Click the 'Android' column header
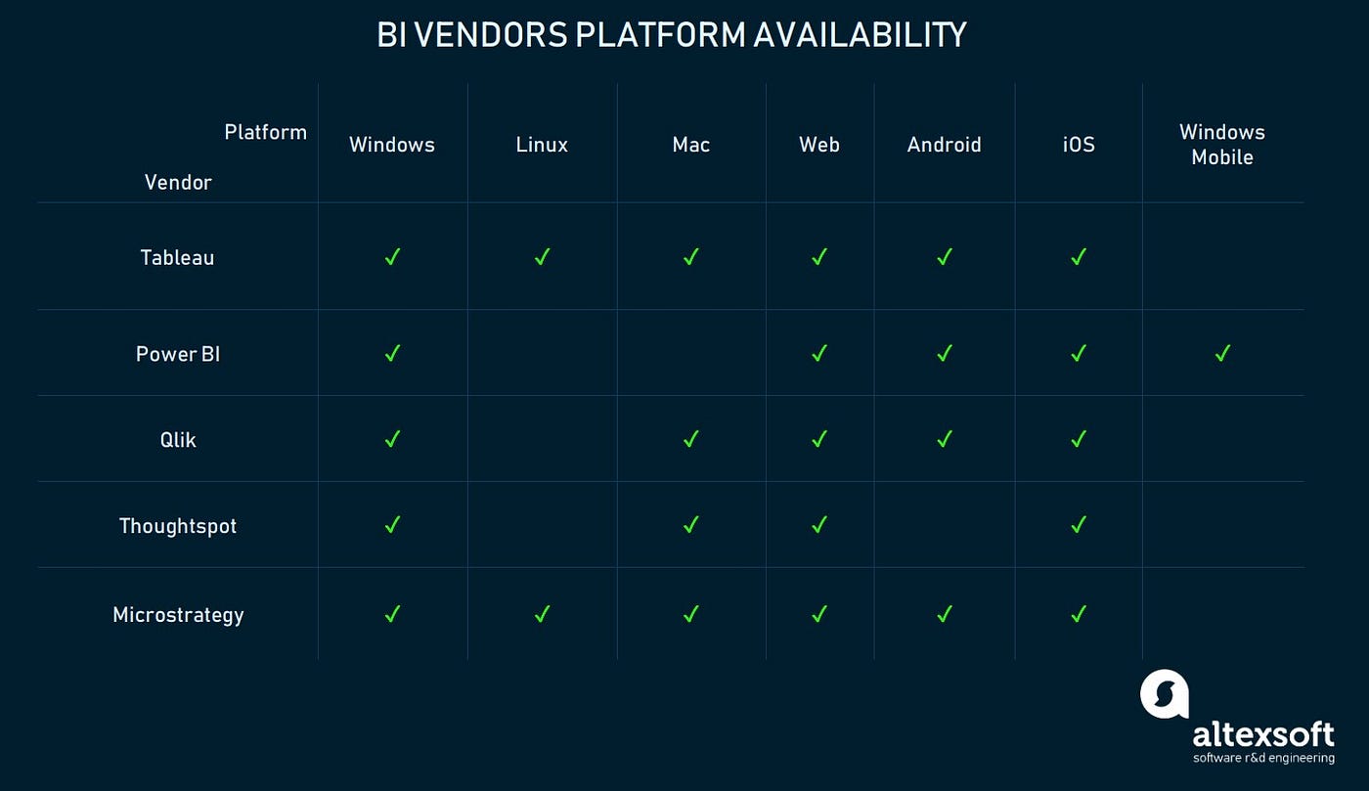Image resolution: width=1369 pixels, height=791 pixels. tap(944, 145)
